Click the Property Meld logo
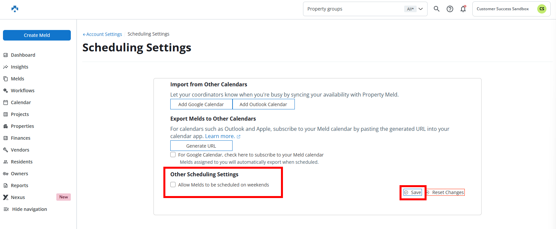 click(15, 9)
